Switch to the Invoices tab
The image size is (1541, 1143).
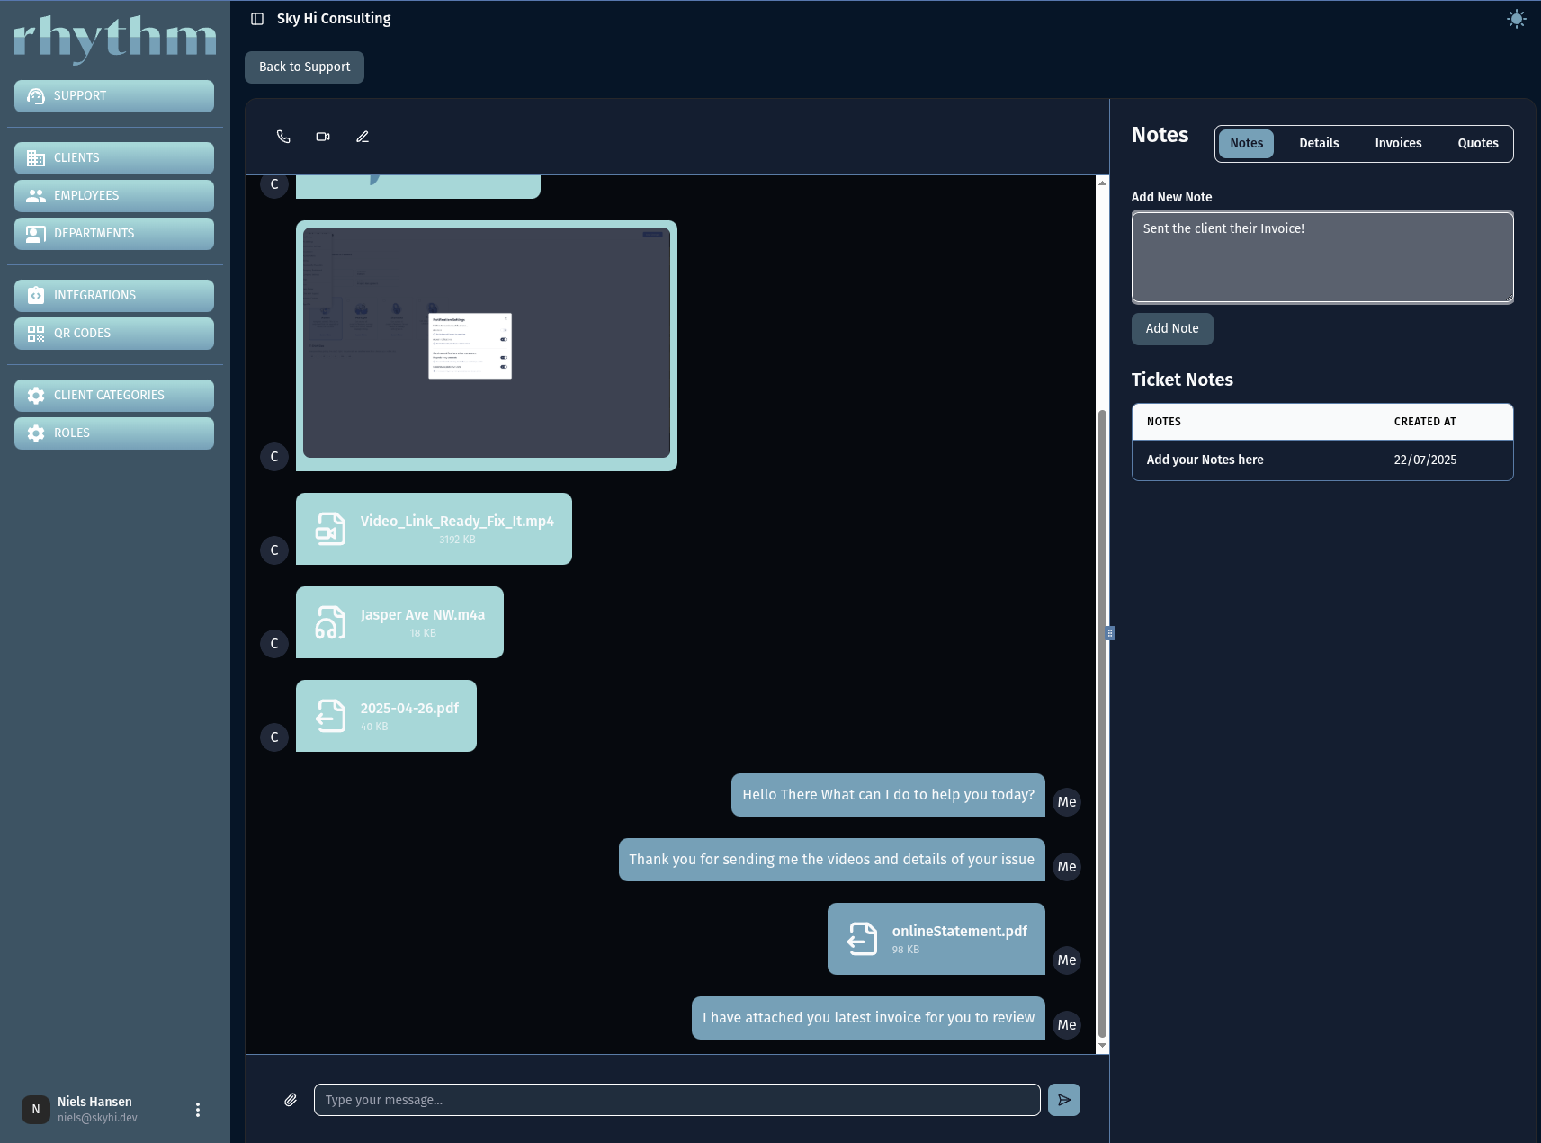click(1398, 143)
